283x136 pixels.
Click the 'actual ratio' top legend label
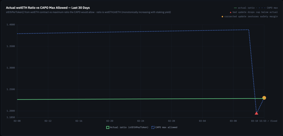tap(246, 8)
